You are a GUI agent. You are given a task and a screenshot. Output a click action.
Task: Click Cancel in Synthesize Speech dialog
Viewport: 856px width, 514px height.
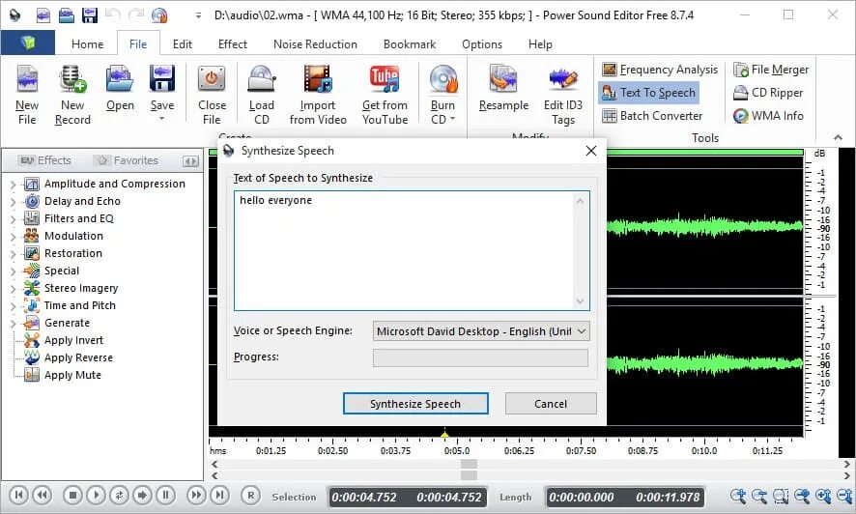pyautogui.click(x=551, y=404)
